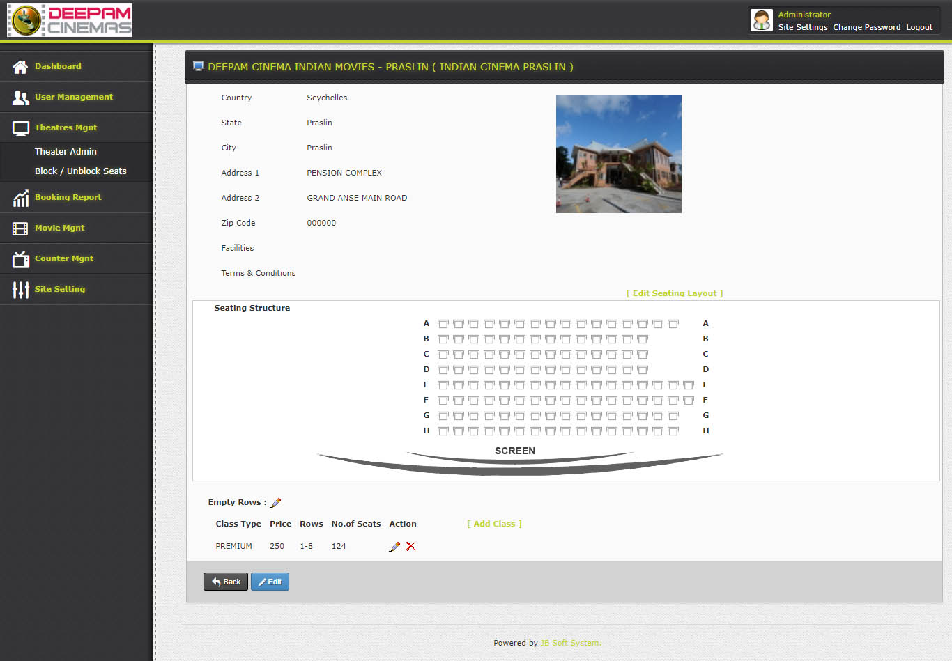Click the seat count 124
The height and width of the screenshot is (661, 952).
pos(339,546)
